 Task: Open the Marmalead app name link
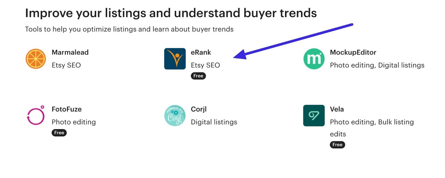coord(70,52)
